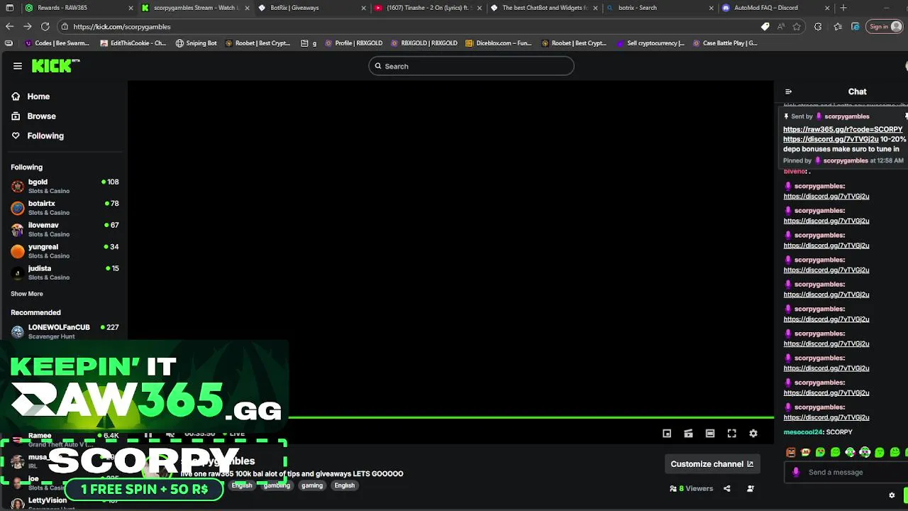The height and width of the screenshot is (511, 908).
Task: Open botairtx channel avatar
Action: click(18, 208)
